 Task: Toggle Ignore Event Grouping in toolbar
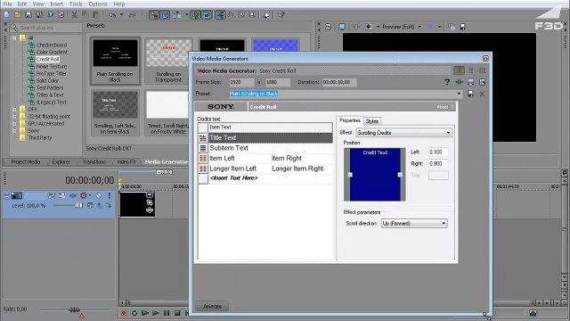point(207,15)
